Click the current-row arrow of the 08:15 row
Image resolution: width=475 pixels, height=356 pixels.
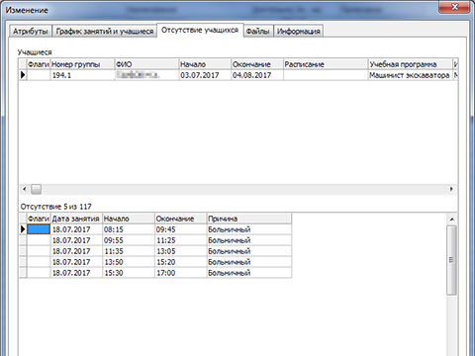click(23, 229)
